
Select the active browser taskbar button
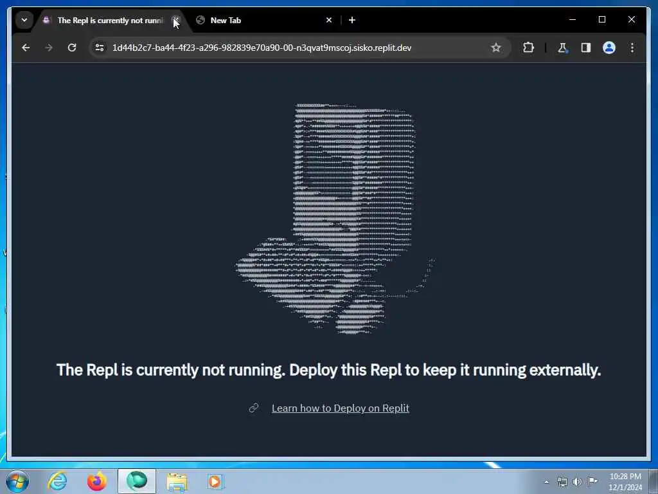coord(137,481)
